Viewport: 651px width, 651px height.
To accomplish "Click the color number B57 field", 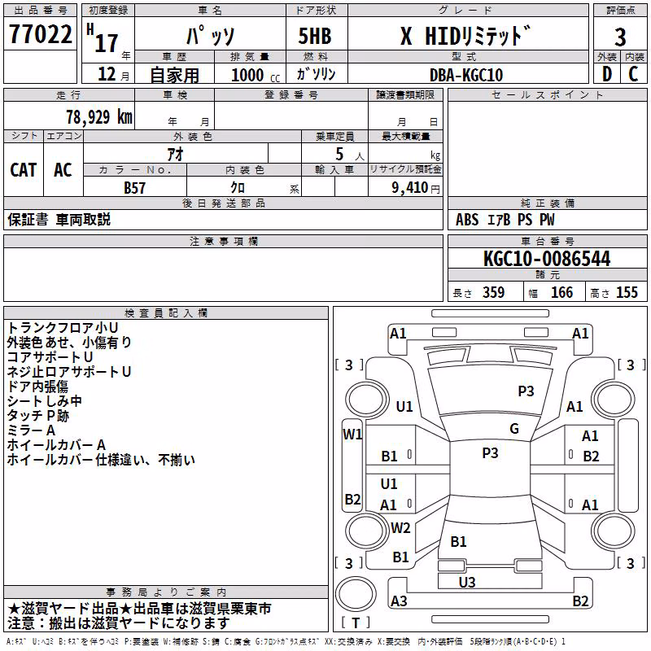I will [x=134, y=187].
